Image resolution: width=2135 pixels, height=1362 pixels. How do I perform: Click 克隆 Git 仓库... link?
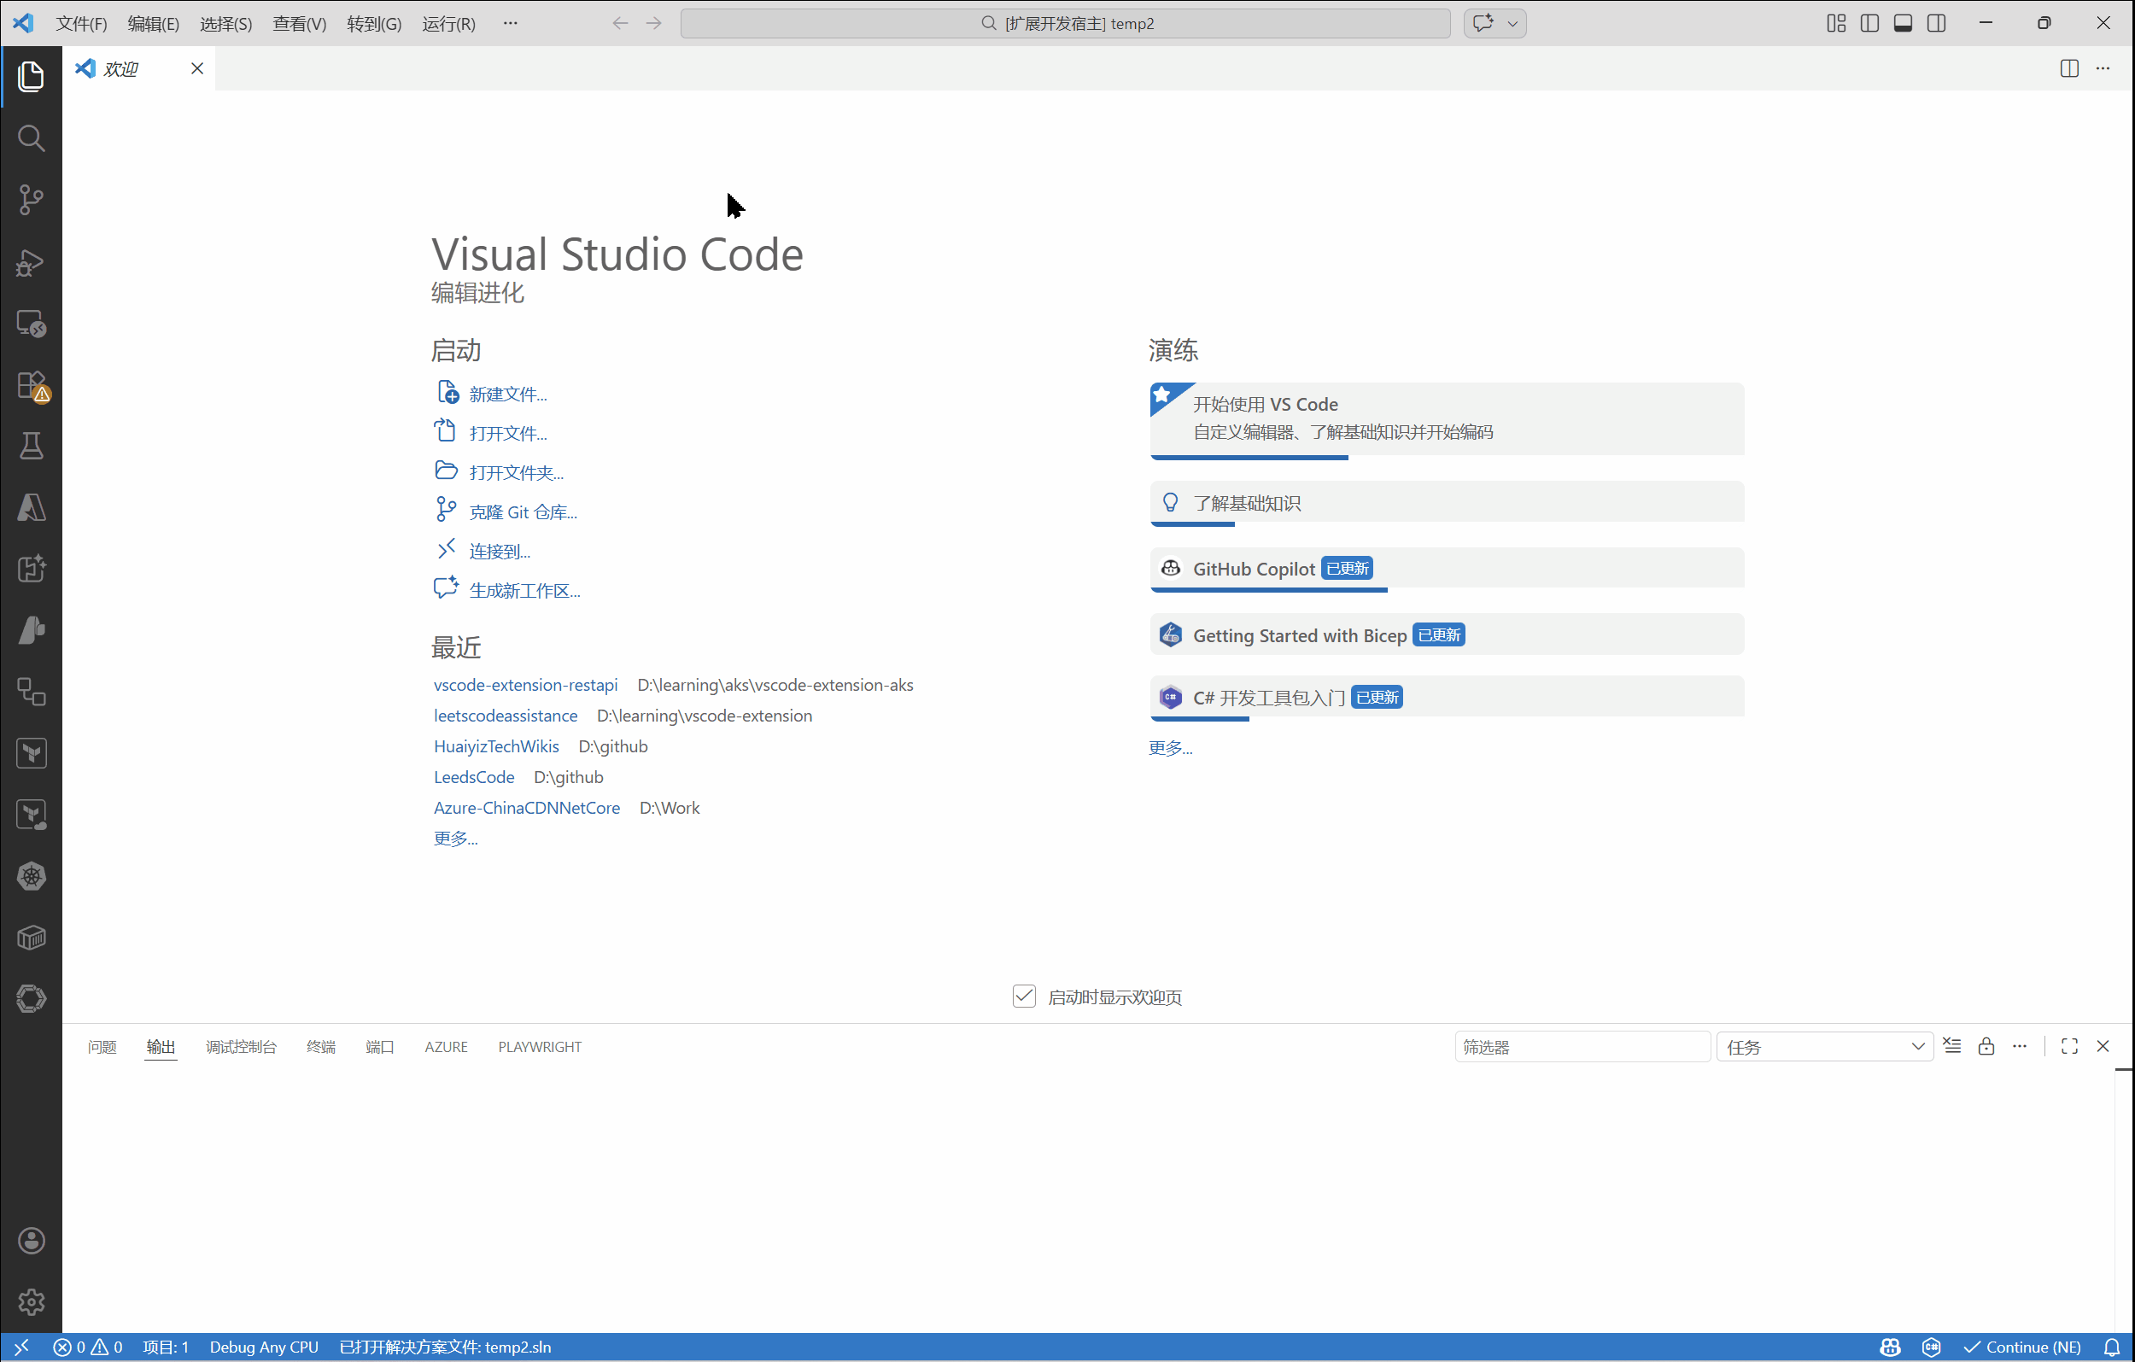click(523, 511)
